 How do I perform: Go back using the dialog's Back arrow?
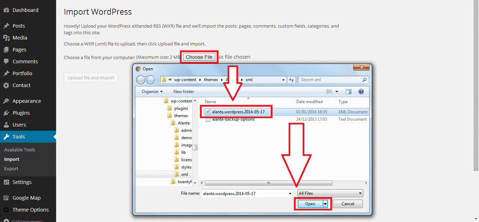pos(141,80)
